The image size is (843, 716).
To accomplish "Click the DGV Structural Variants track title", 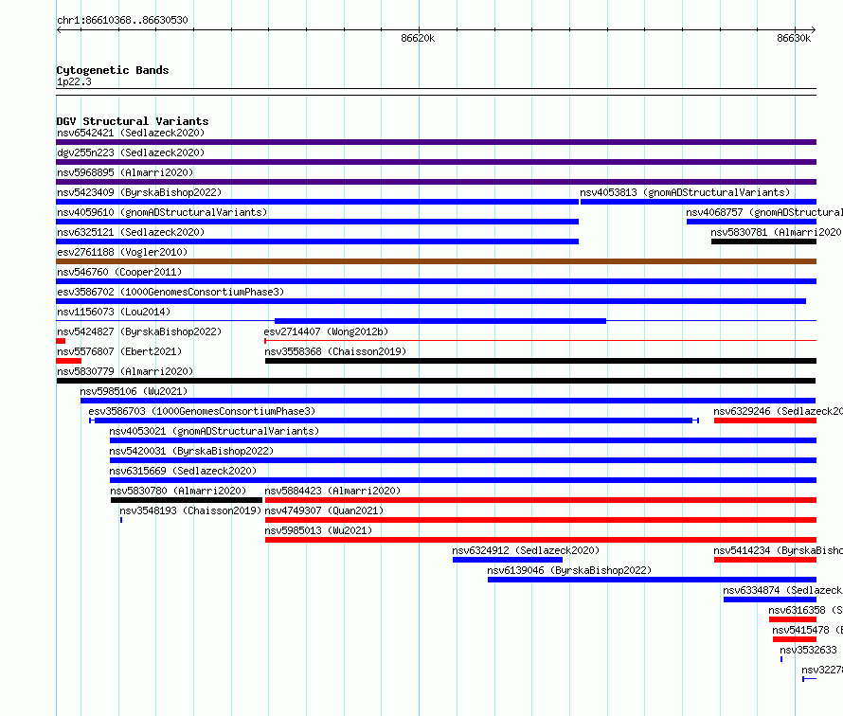I will [x=133, y=121].
